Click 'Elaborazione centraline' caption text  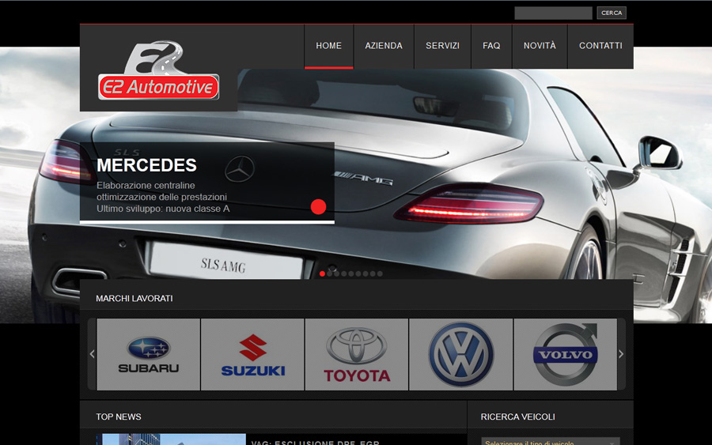tap(146, 185)
